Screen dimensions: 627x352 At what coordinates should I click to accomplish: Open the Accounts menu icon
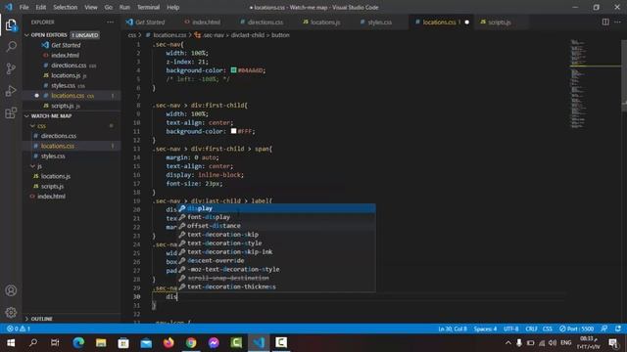click(x=11, y=290)
